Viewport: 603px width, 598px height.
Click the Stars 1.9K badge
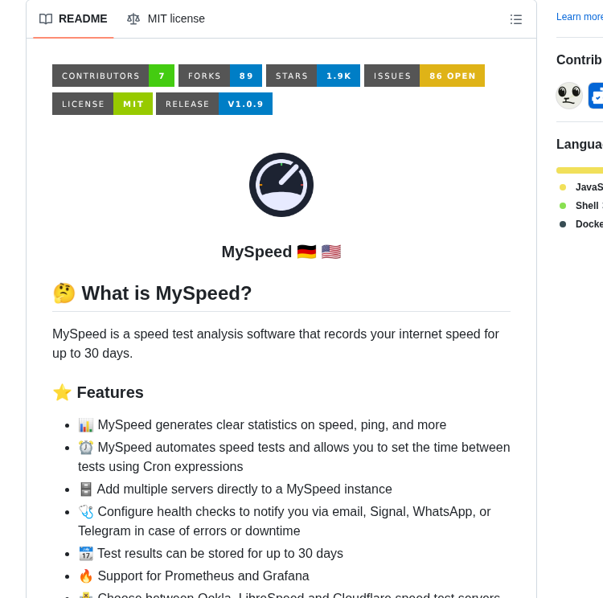pos(313,76)
